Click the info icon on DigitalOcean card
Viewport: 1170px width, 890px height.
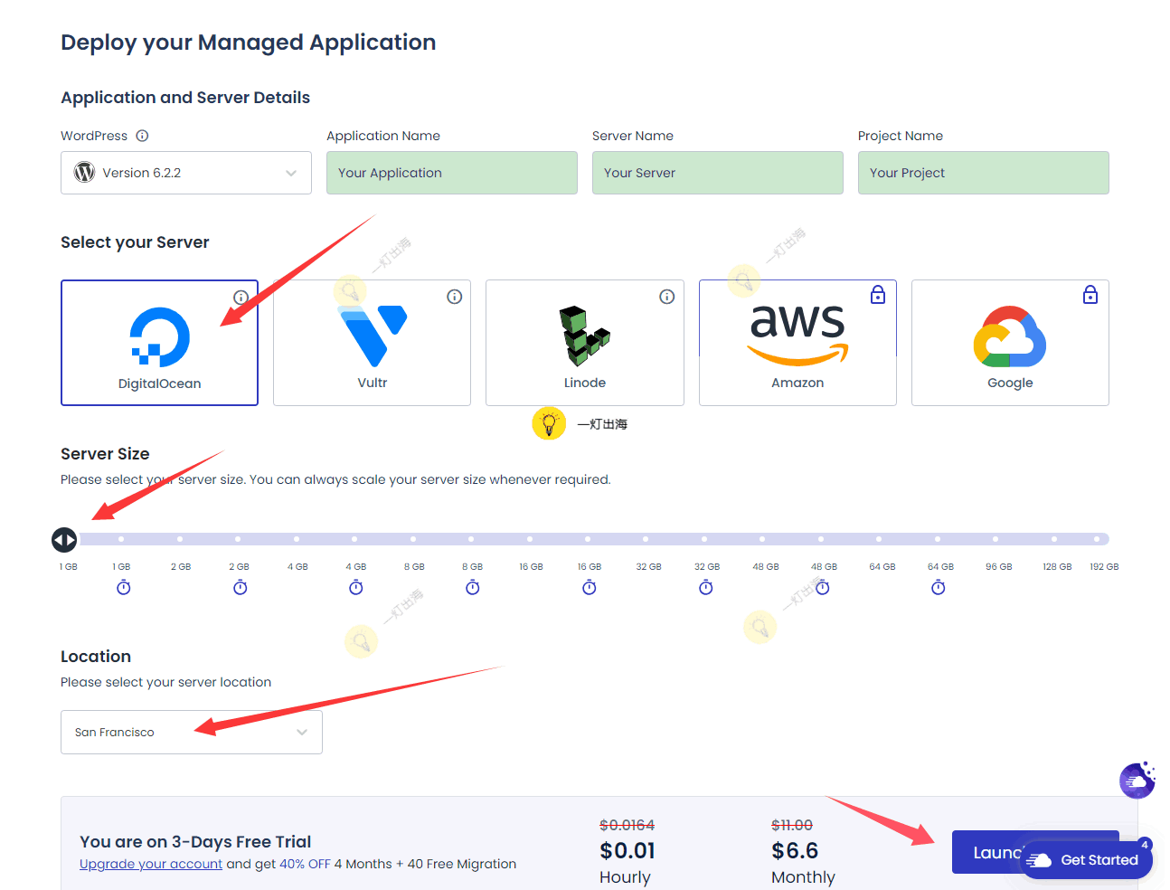[241, 298]
